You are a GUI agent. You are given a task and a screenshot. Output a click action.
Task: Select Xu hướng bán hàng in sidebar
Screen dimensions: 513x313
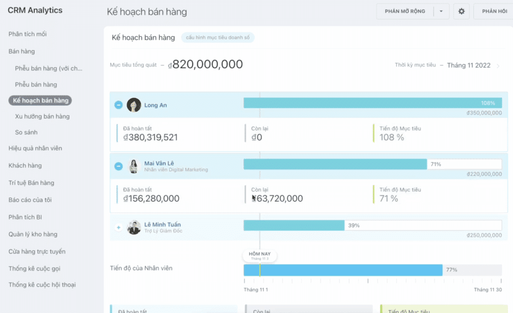(42, 116)
